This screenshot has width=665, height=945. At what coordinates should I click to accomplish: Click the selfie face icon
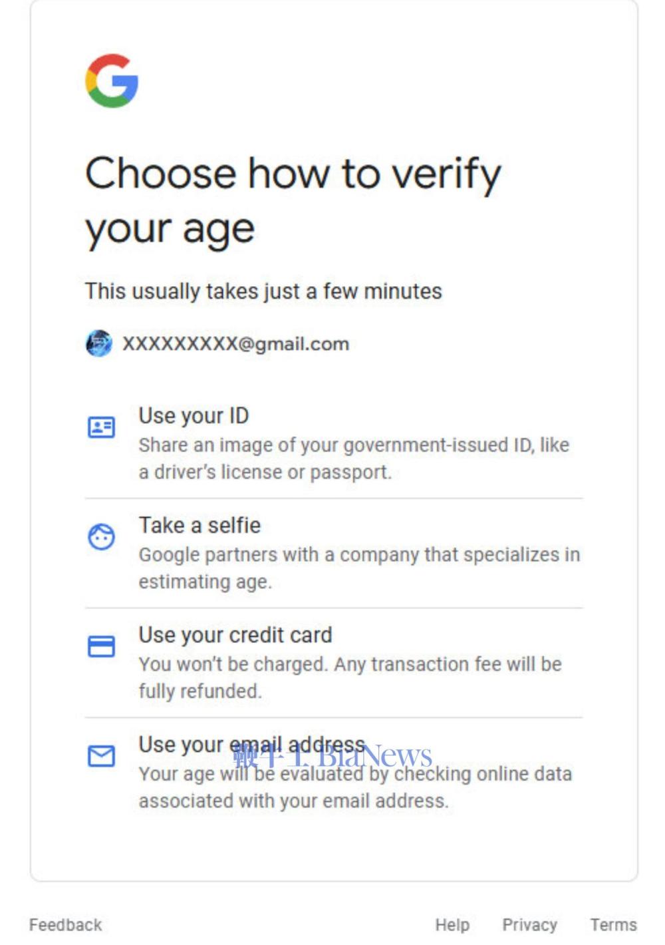tap(102, 536)
